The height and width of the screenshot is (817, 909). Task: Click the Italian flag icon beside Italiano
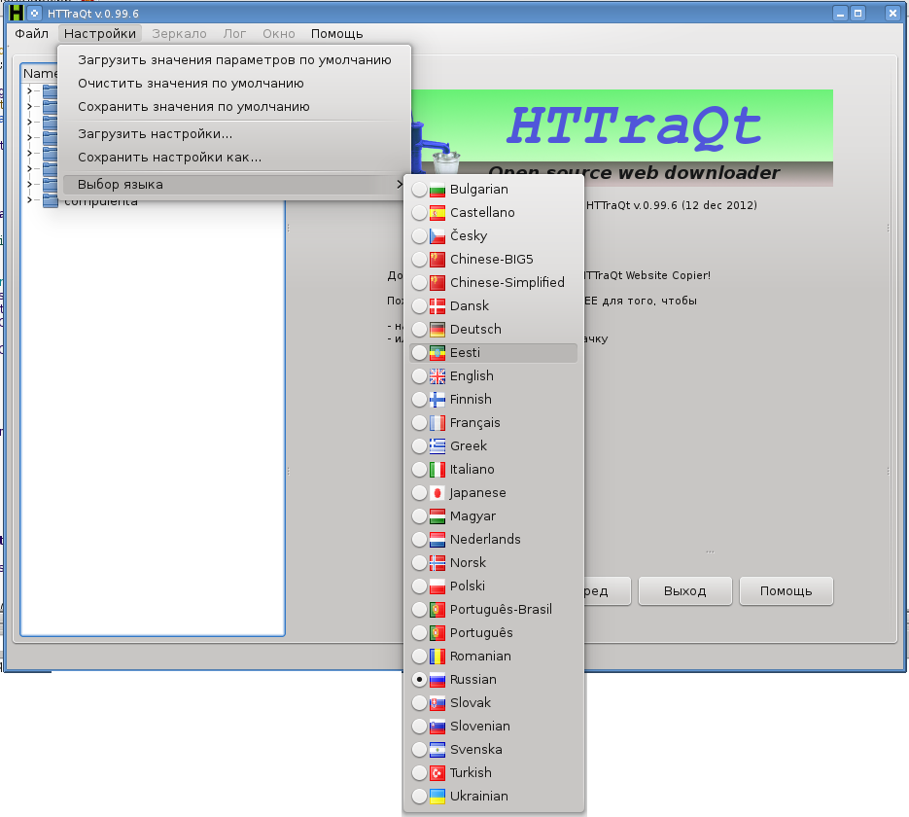click(437, 470)
